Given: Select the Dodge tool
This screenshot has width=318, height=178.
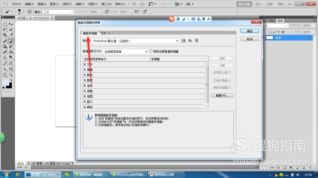Looking at the screenshot, I should 11,57.
